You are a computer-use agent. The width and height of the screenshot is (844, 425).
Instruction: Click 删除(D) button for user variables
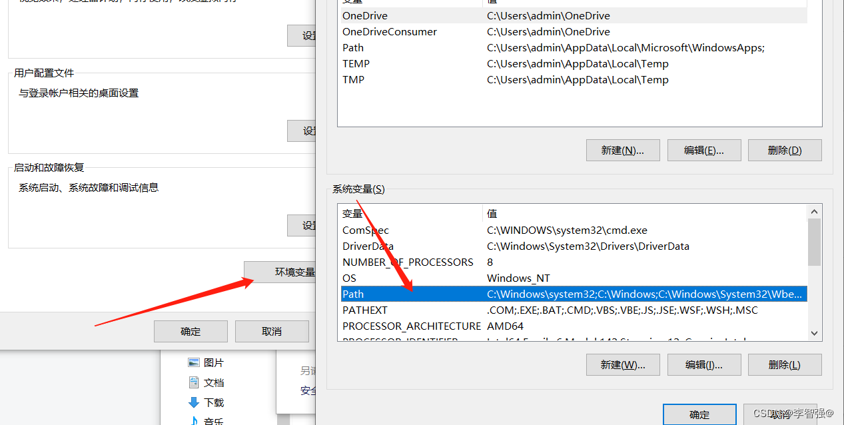(x=785, y=151)
